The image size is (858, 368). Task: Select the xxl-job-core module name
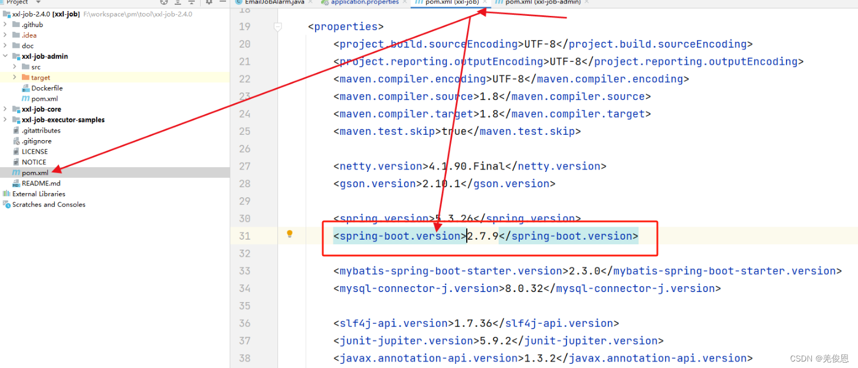coord(41,110)
